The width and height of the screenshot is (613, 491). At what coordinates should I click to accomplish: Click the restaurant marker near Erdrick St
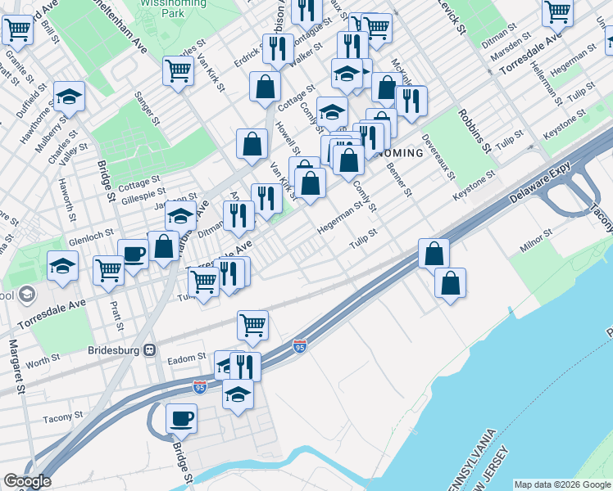tap(278, 50)
